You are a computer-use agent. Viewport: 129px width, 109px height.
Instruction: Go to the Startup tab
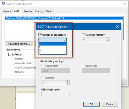39,12
